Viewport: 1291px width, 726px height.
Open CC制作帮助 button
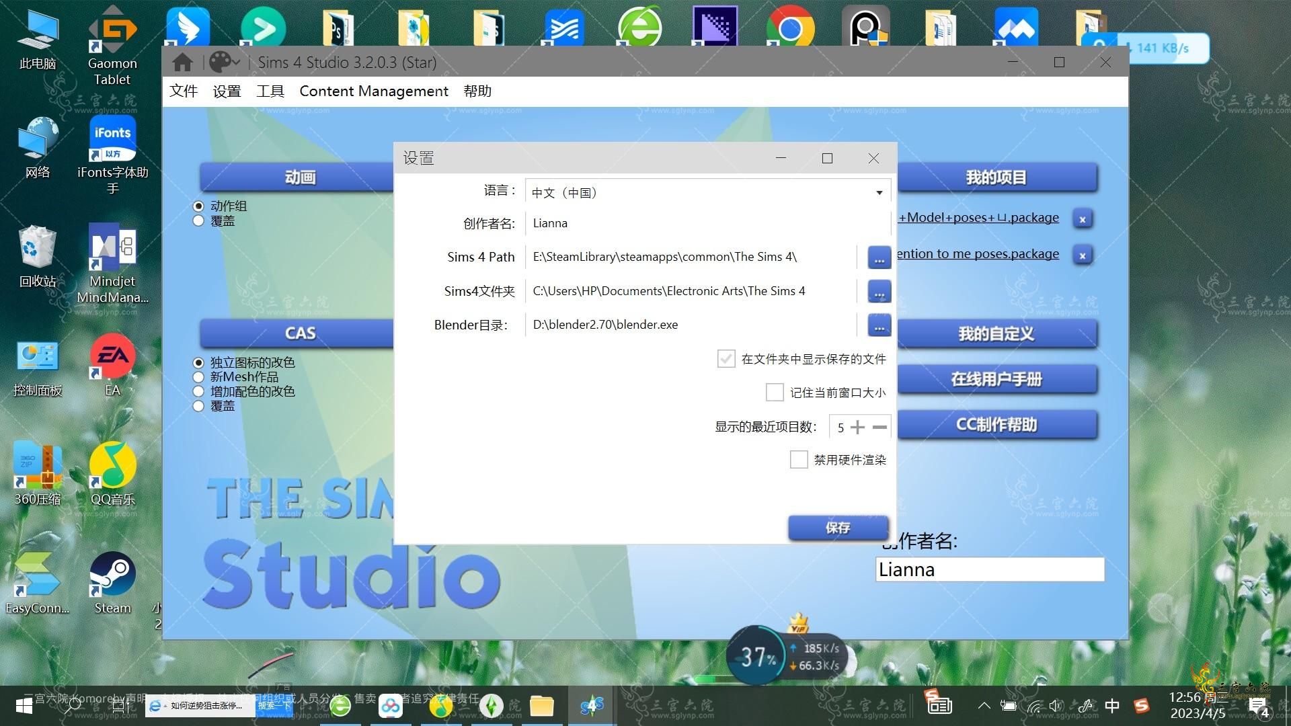pos(996,425)
